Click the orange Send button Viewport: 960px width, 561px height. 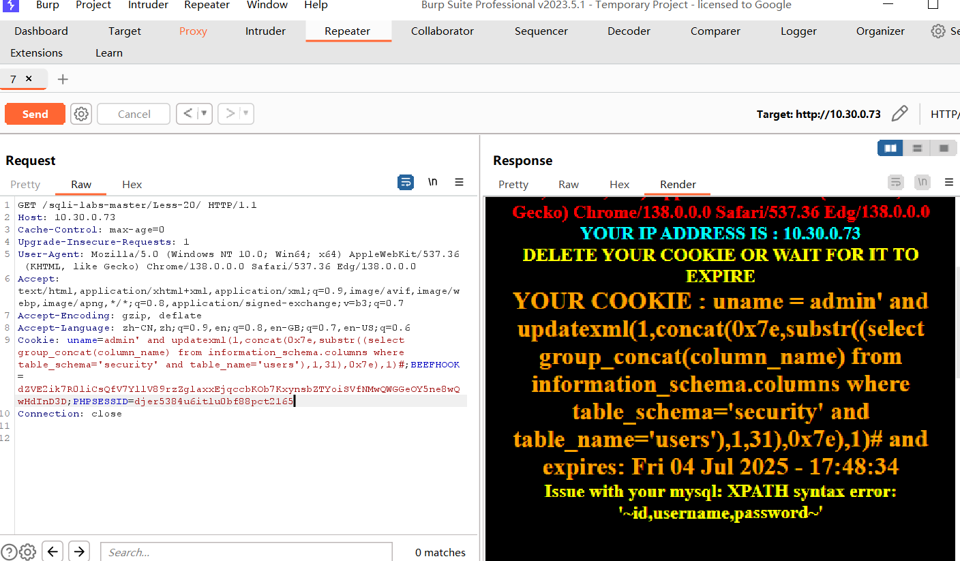35,114
